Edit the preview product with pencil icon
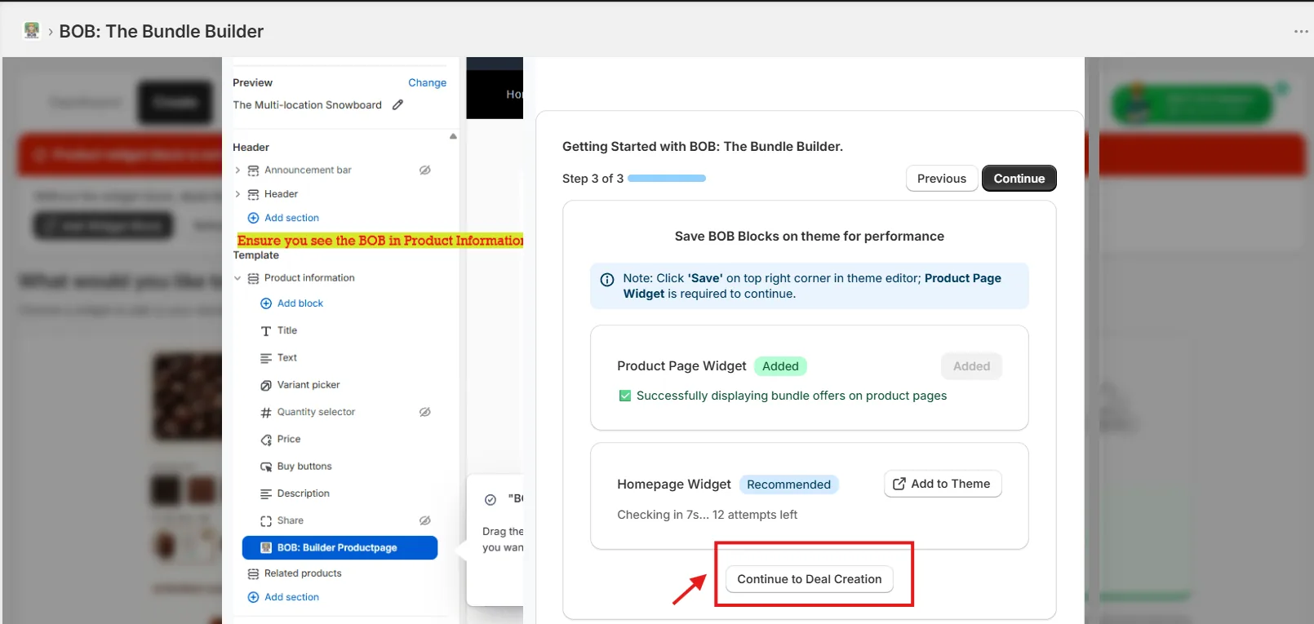Image resolution: width=1314 pixels, height=624 pixels. (x=397, y=105)
